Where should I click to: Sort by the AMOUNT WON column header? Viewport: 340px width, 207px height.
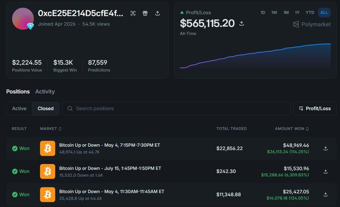click(x=291, y=129)
